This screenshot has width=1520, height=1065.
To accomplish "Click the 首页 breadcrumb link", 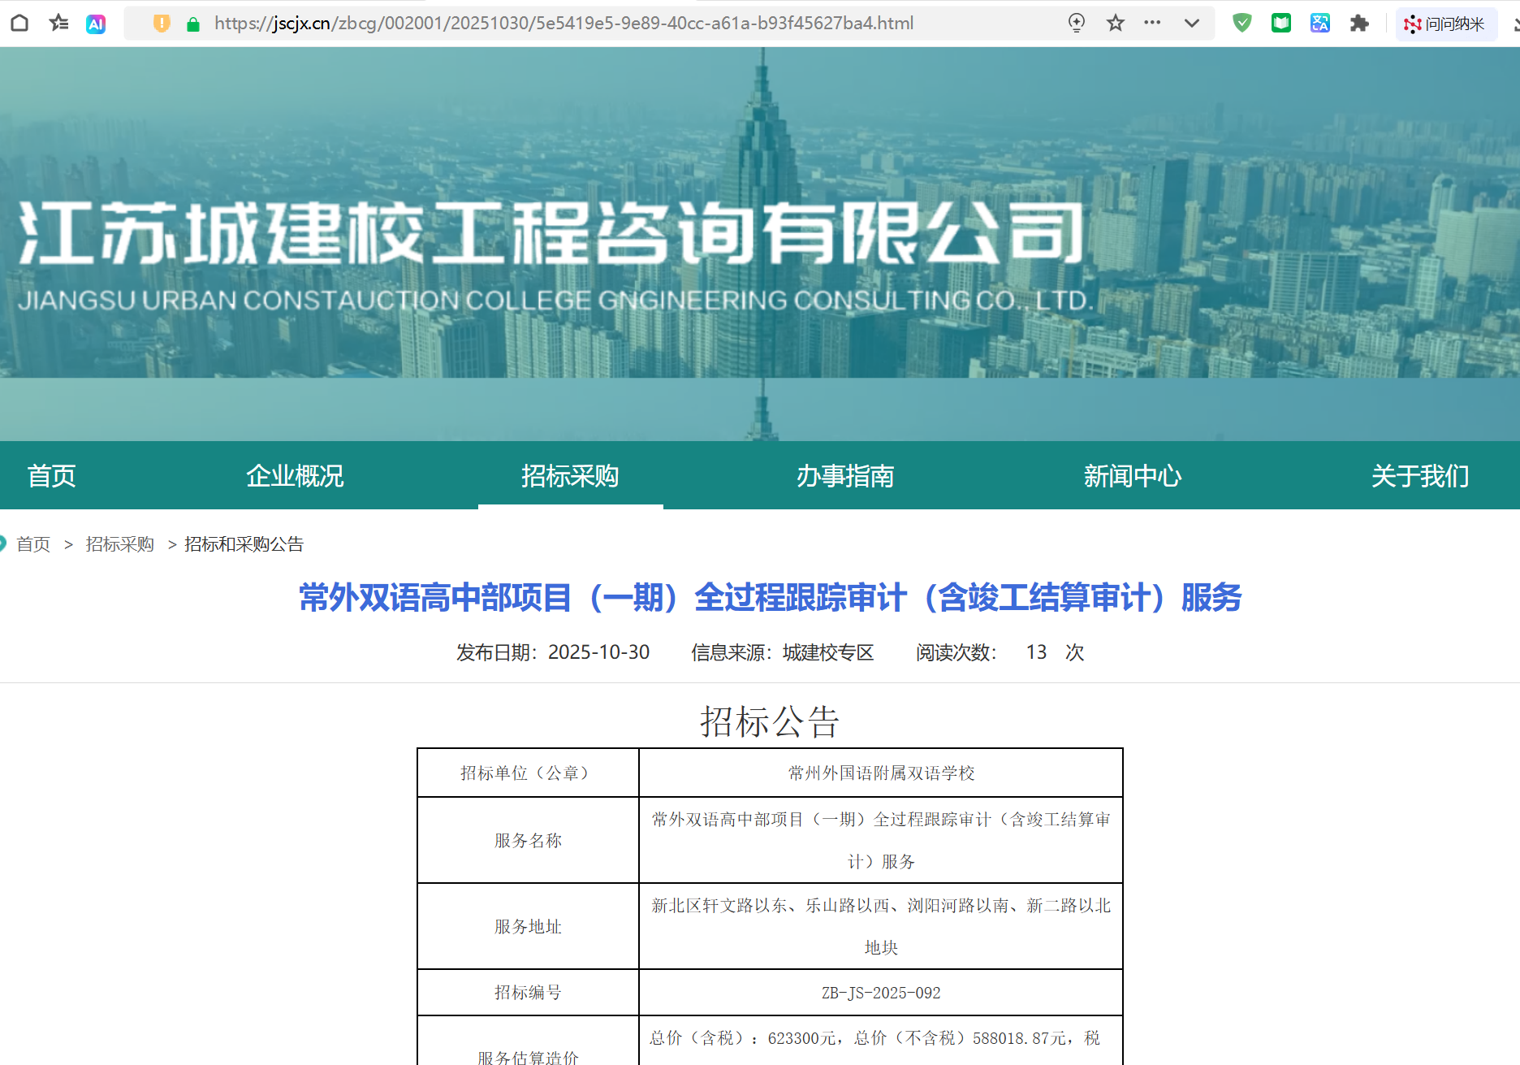I will click(x=33, y=543).
